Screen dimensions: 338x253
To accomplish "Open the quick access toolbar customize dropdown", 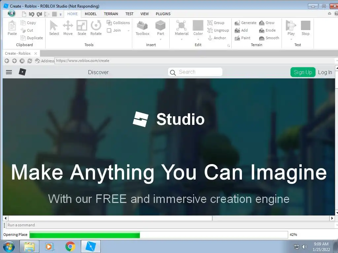I will [61, 14].
